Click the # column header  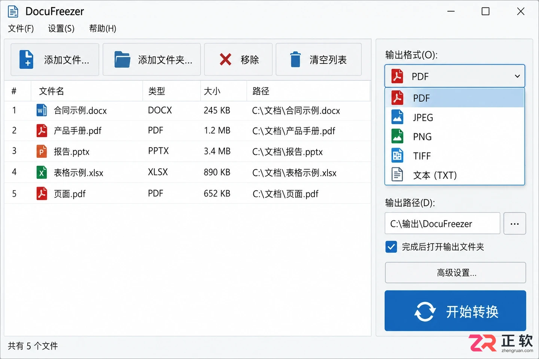pyautogui.click(x=18, y=91)
